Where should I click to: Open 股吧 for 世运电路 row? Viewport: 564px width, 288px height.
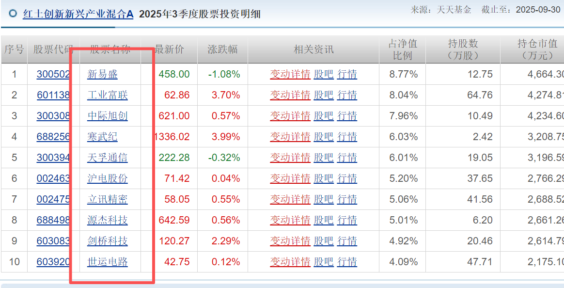pyautogui.click(x=324, y=262)
